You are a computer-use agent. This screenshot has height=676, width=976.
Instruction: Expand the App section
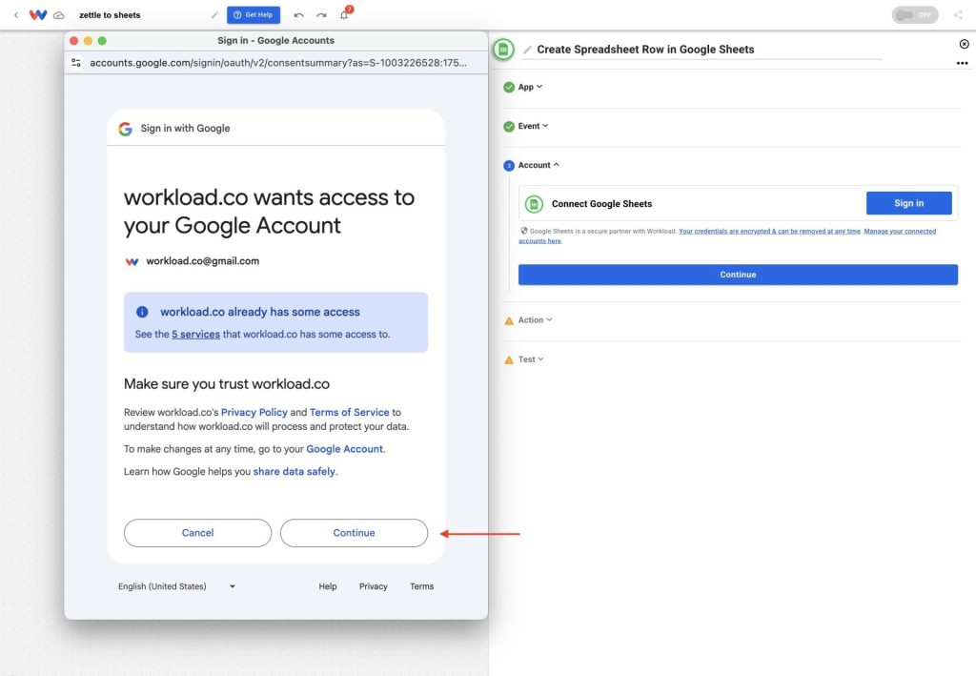click(x=530, y=87)
